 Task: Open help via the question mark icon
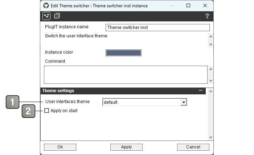click(x=207, y=16)
